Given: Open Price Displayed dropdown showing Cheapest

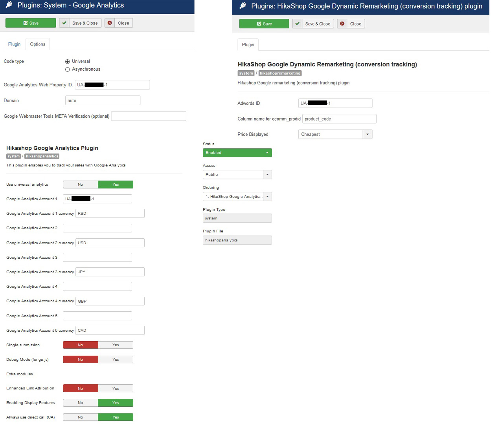Looking at the screenshot, I should tap(335, 134).
